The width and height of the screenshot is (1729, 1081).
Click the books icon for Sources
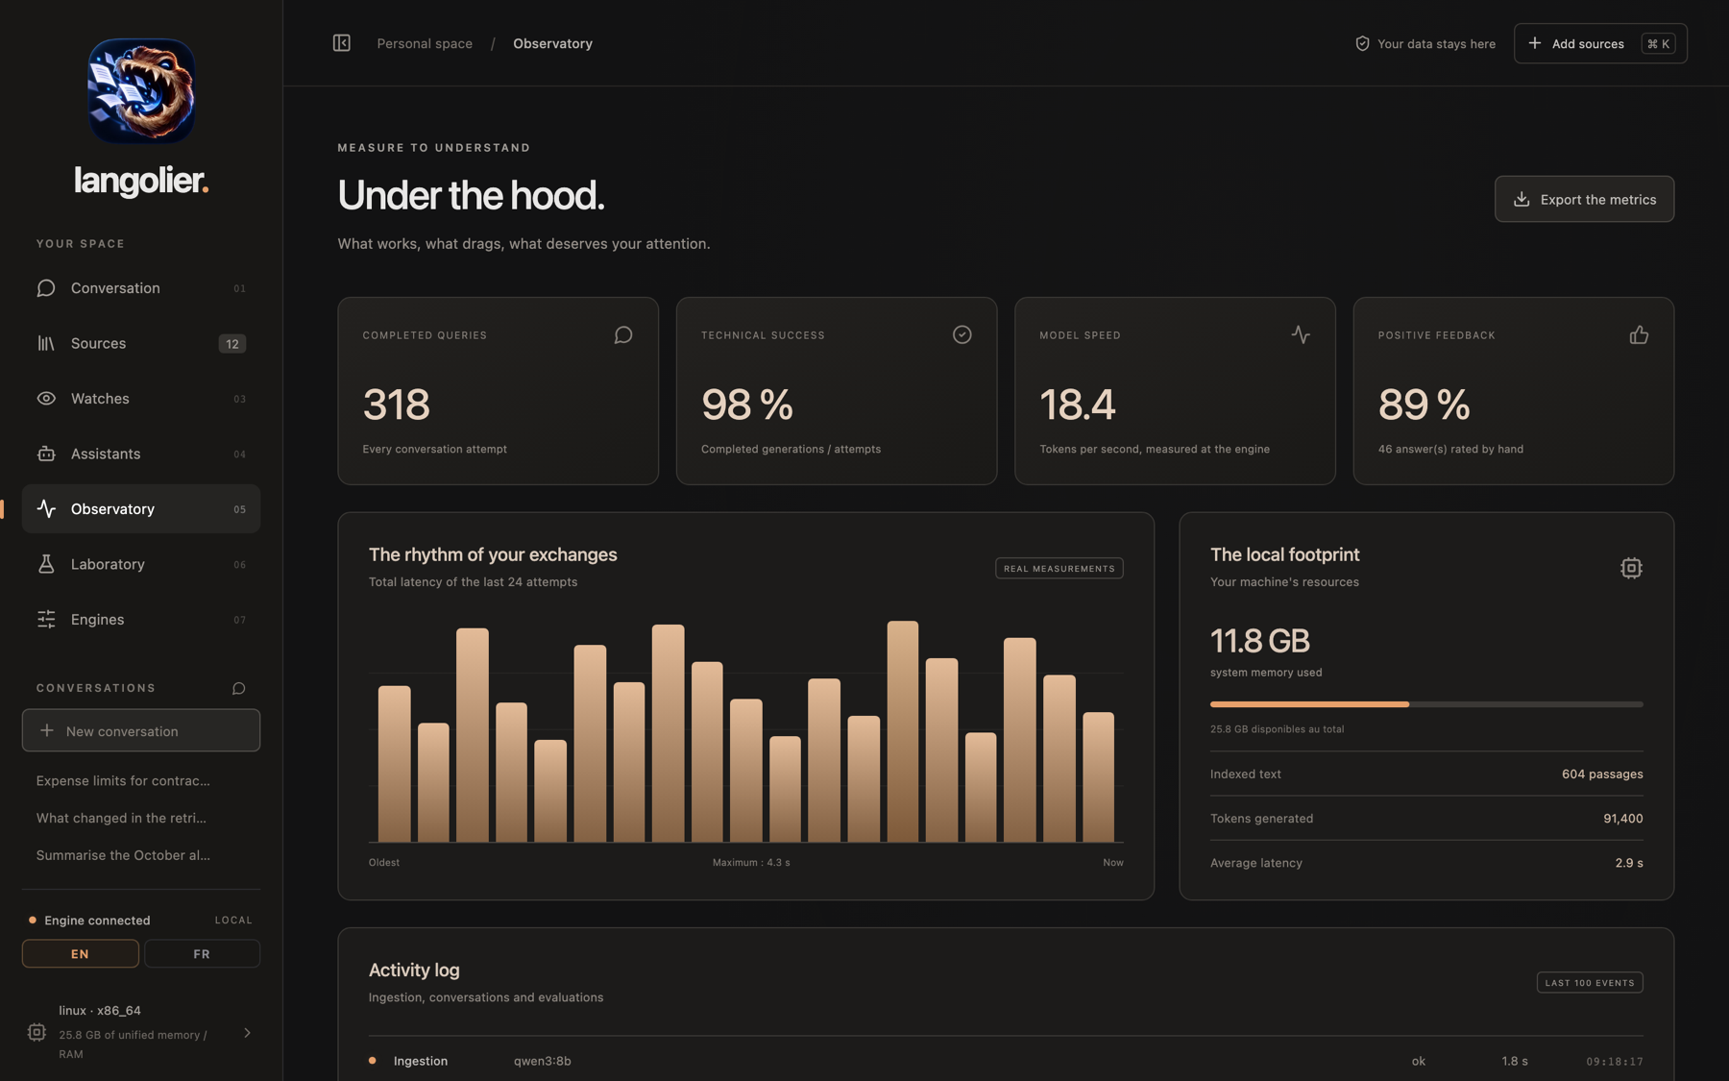click(x=46, y=343)
